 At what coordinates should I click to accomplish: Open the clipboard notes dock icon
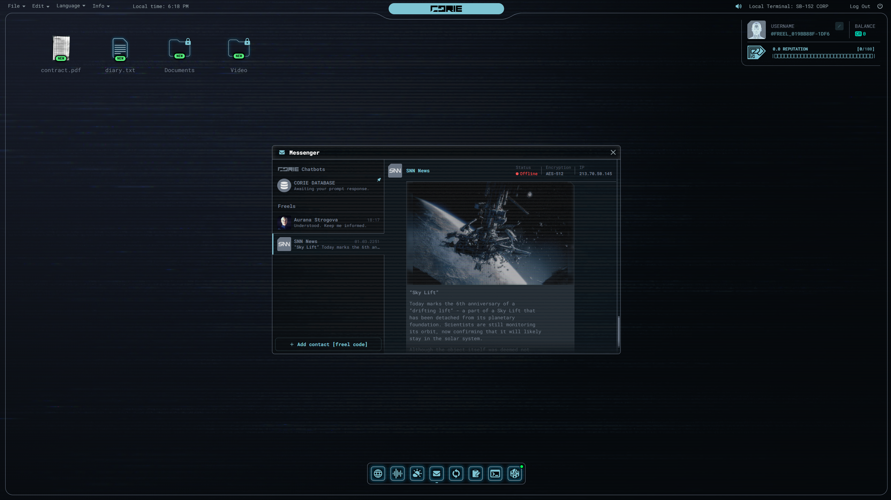point(476,474)
